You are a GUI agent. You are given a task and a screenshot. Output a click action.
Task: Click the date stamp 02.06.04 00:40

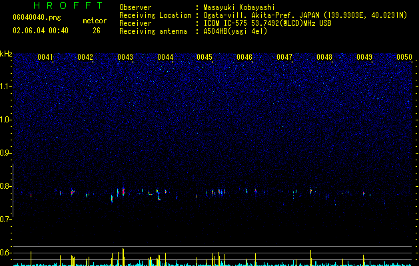[41, 31]
